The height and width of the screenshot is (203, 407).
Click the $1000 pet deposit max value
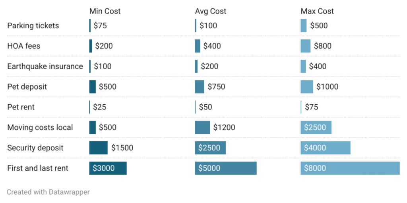[327, 86]
